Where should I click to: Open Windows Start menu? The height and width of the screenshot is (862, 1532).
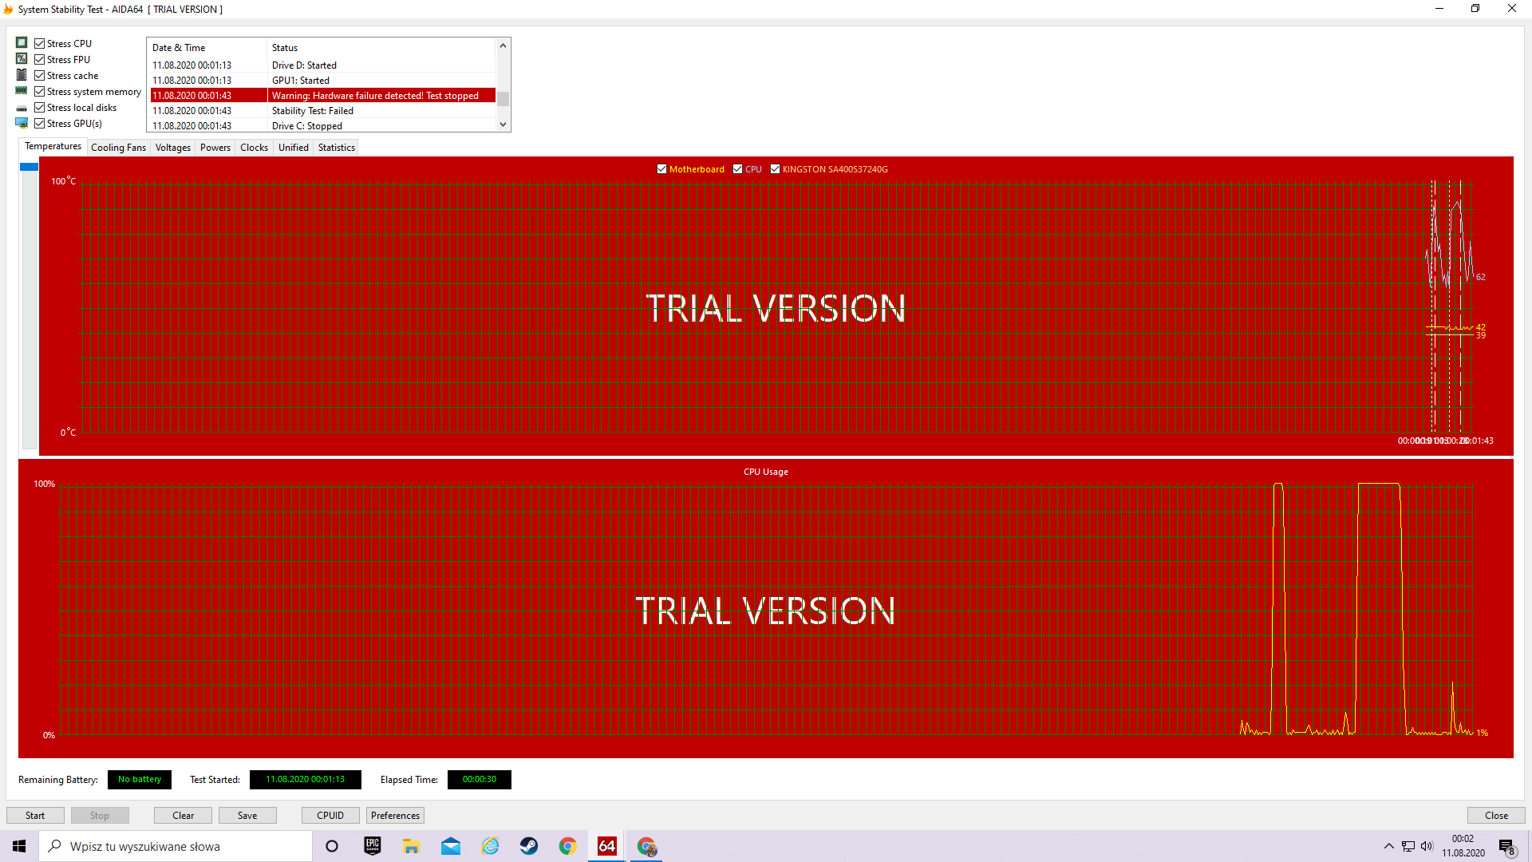click(x=19, y=846)
